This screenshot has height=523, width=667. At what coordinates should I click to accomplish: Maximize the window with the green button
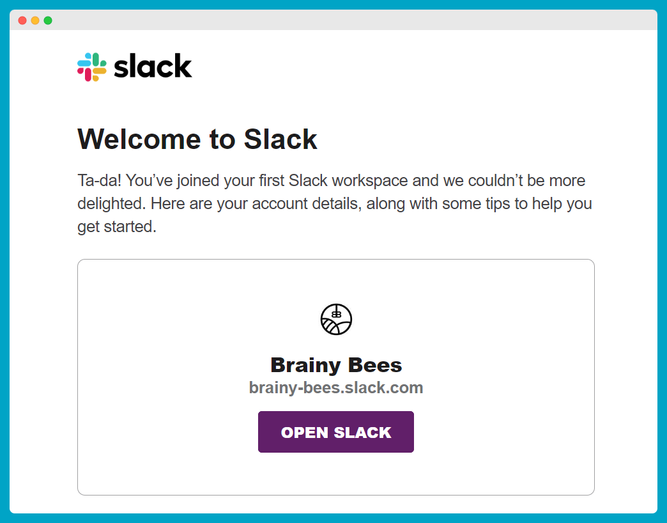(48, 20)
